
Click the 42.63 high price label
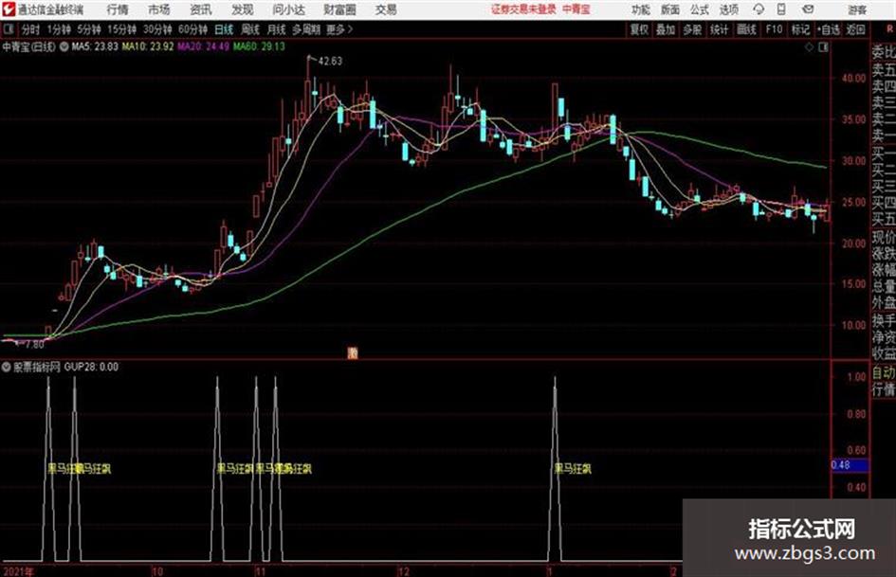(x=330, y=61)
